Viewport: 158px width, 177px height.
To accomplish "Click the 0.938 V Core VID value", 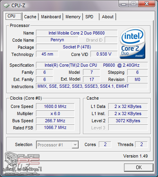I will 104,54.
